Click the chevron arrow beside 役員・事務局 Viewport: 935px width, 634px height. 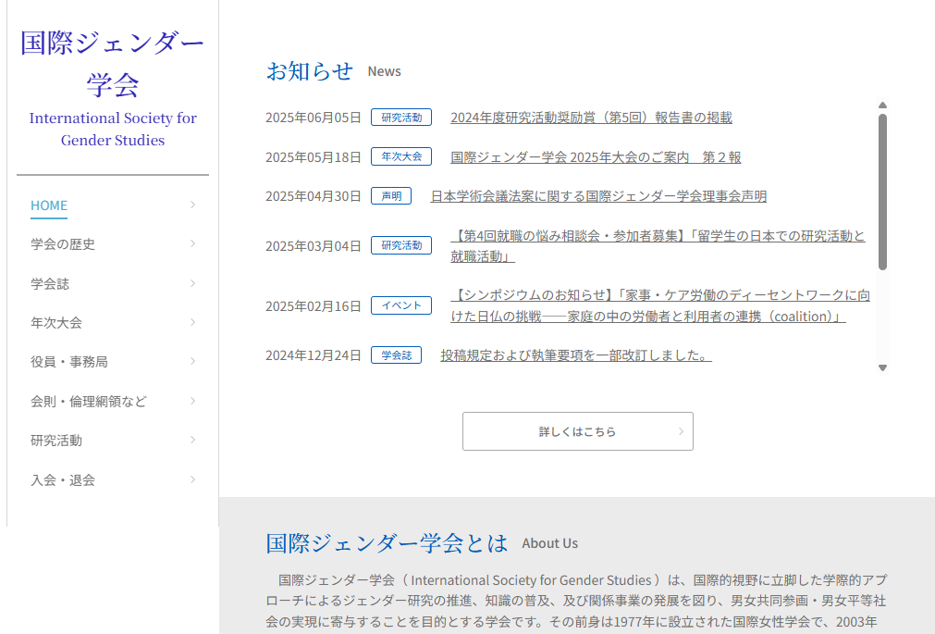[x=192, y=362]
